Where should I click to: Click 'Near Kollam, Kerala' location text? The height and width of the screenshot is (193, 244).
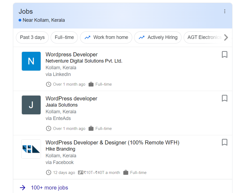point(44,20)
